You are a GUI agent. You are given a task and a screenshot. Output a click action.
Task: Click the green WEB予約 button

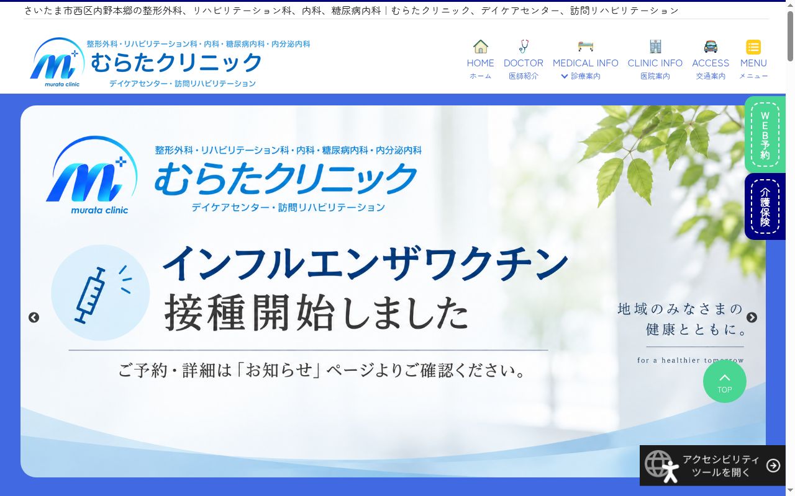765,135
